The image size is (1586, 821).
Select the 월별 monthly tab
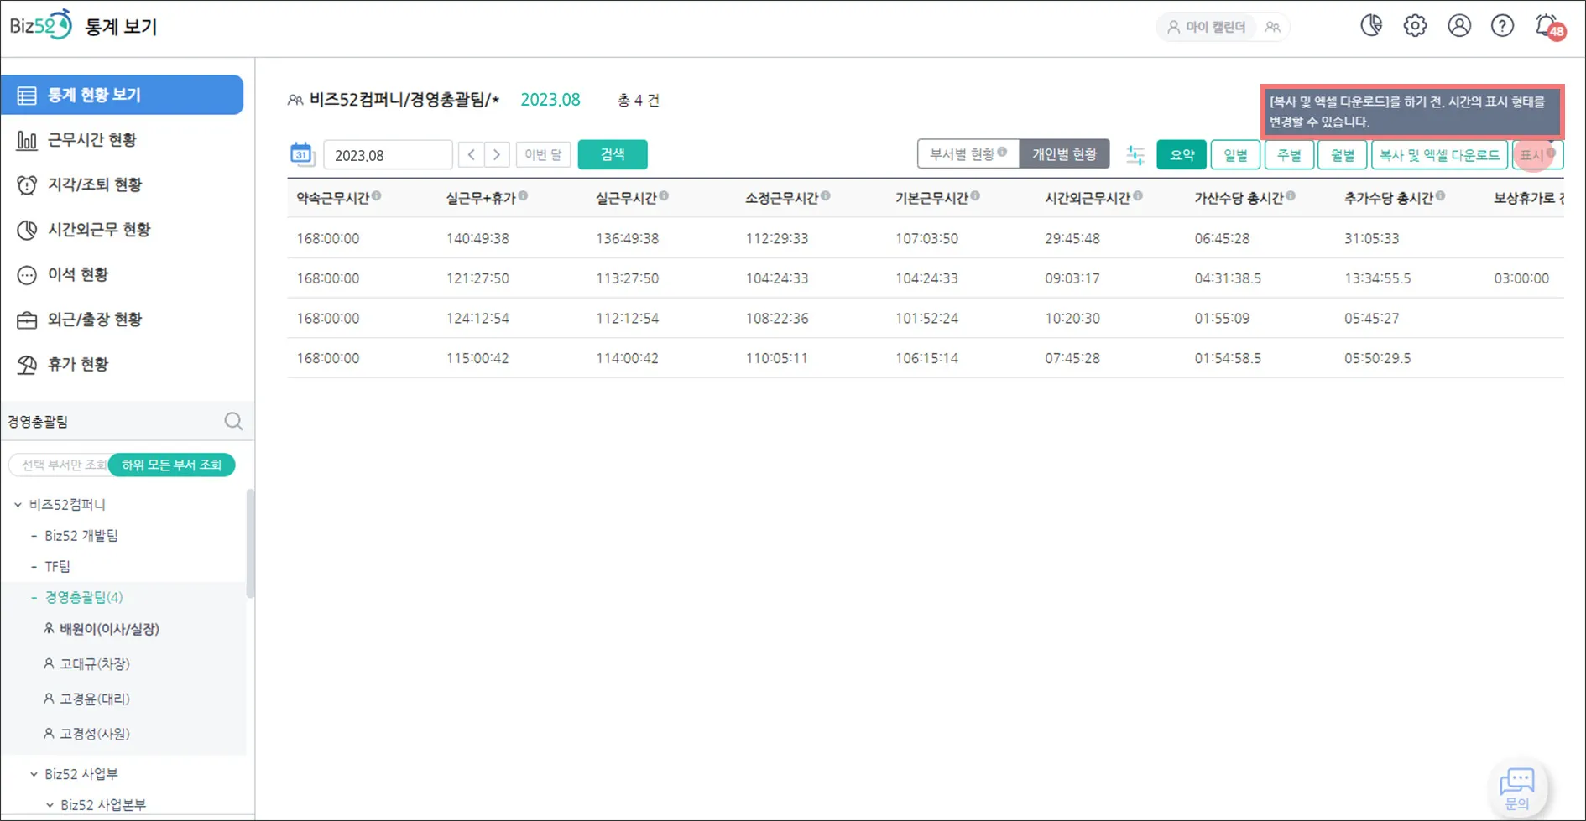coord(1343,154)
